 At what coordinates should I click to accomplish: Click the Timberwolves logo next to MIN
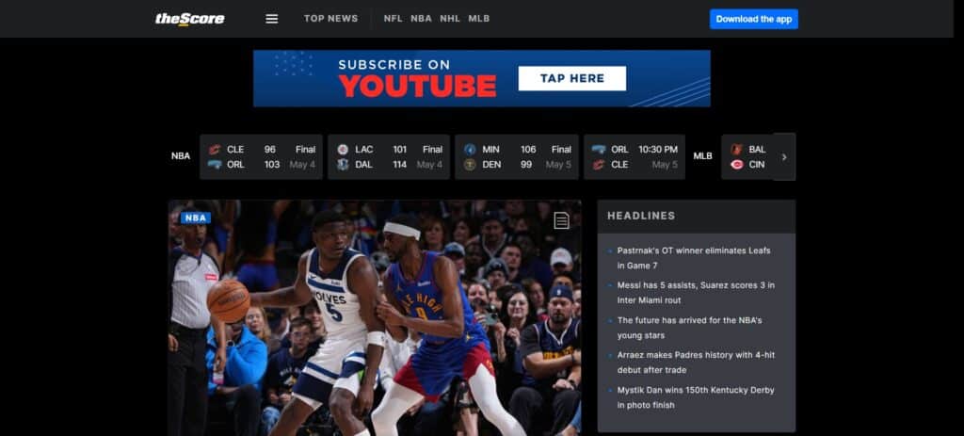point(470,150)
